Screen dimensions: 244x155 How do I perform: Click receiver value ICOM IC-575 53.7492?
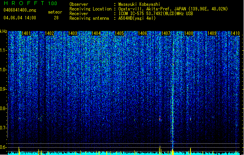click(x=156, y=14)
